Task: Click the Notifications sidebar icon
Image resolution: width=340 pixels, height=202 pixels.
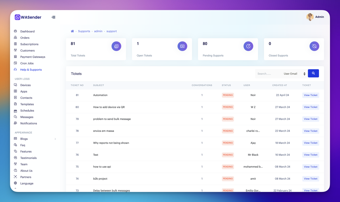Action: point(15,123)
